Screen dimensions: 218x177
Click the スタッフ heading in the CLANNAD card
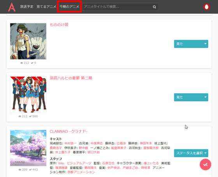56,159
